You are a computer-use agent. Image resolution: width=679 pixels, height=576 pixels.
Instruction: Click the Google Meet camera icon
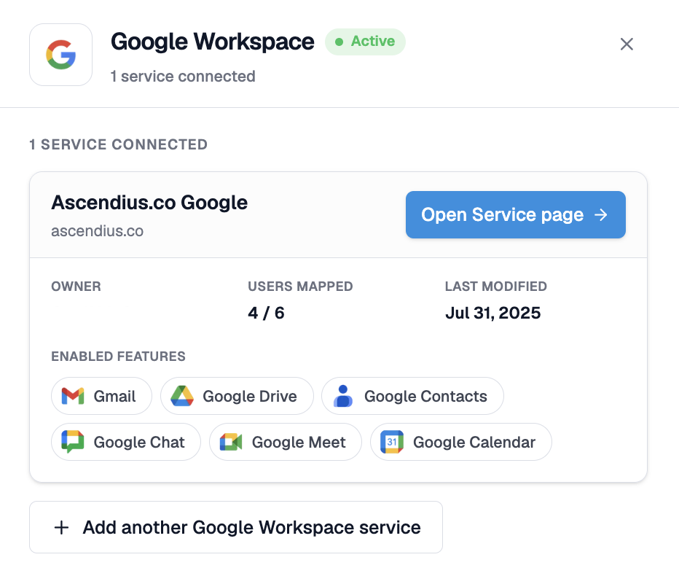coord(231,442)
